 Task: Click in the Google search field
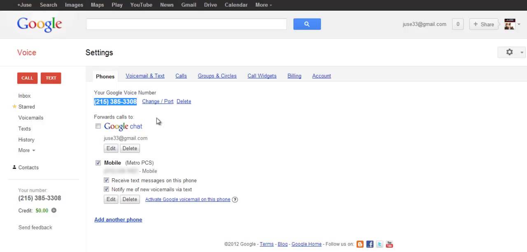(x=186, y=24)
